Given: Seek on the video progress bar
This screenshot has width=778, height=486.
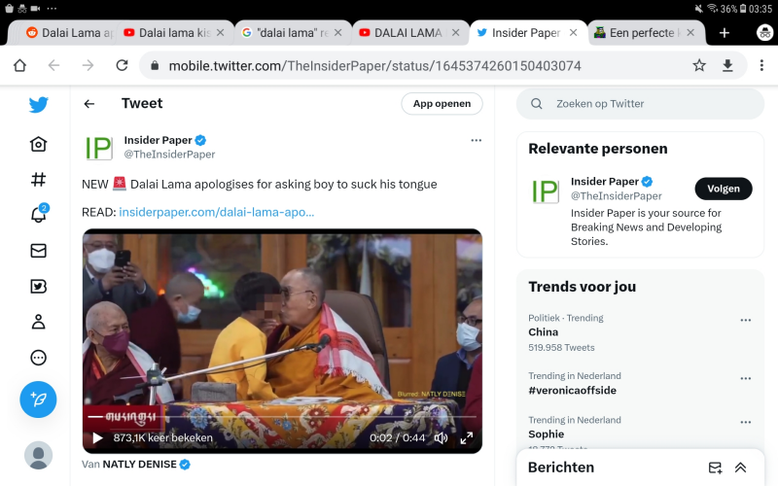Looking at the screenshot, I should (x=282, y=417).
